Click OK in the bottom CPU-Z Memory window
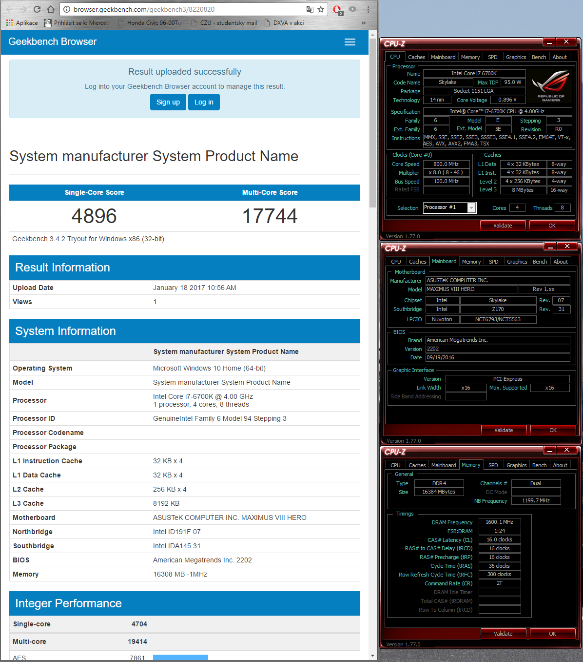The image size is (583, 662). click(552, 634)
